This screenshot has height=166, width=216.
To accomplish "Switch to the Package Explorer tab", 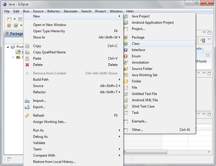I will (x=14, y=34).
